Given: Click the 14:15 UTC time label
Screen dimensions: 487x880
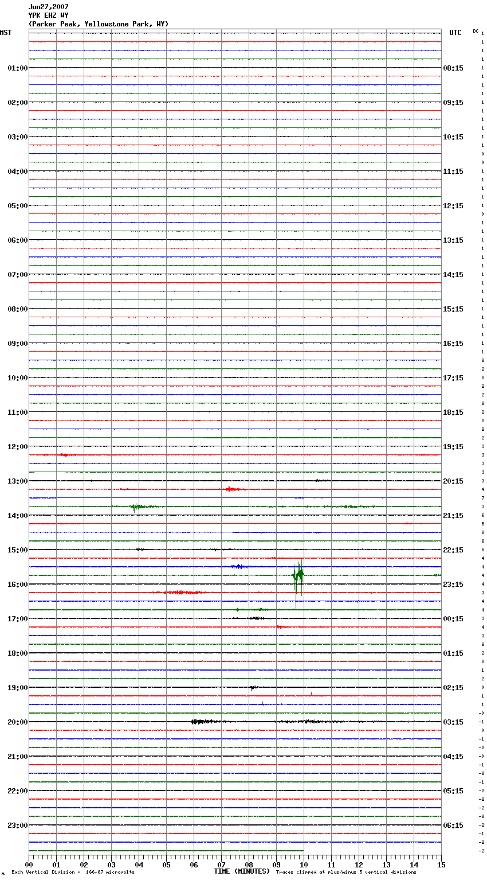Looking at the screenshot, I should pyautogui.click(x=453, y=275).
